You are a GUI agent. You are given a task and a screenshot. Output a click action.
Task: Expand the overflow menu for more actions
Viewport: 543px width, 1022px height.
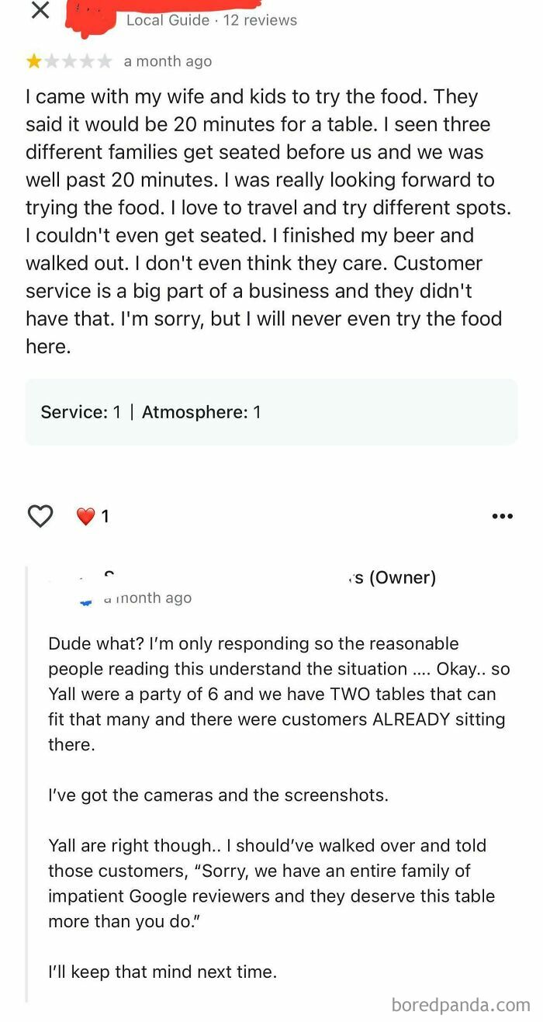[x=503, y=515]
